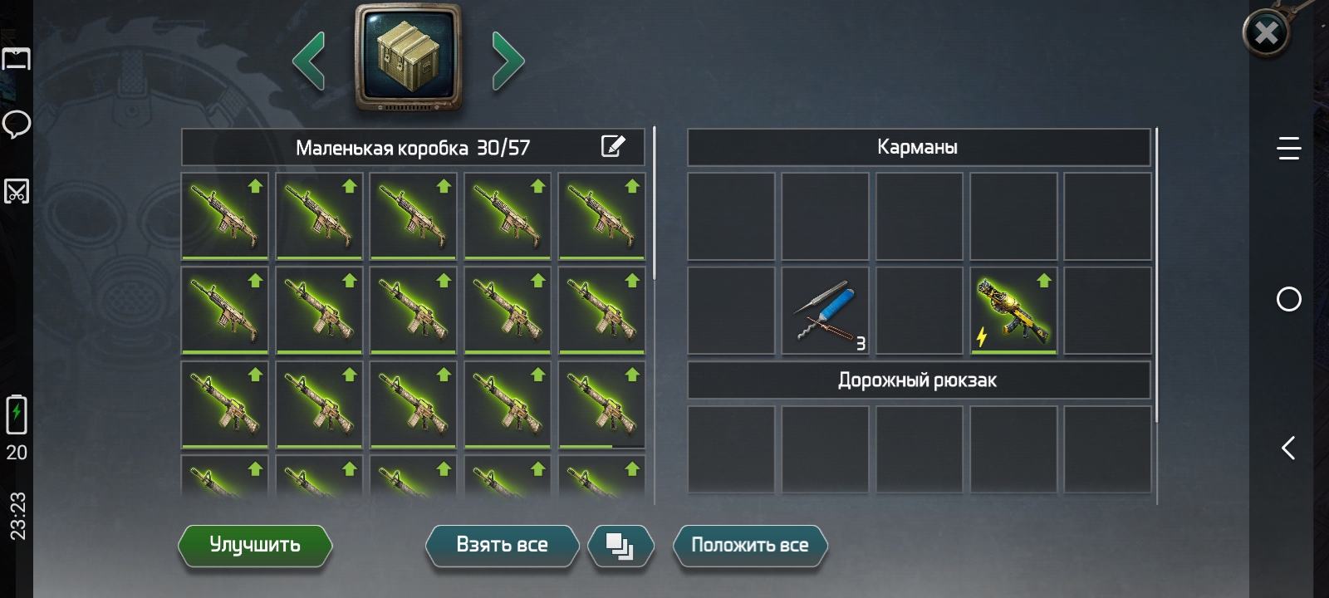Select the first empty slot in Дорожный рюкзак
1329x598 pixels.
point(731,449)
